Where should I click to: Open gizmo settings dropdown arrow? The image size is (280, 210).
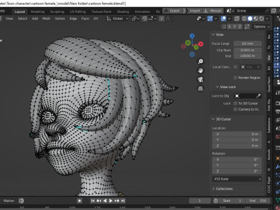click(216, 19)
